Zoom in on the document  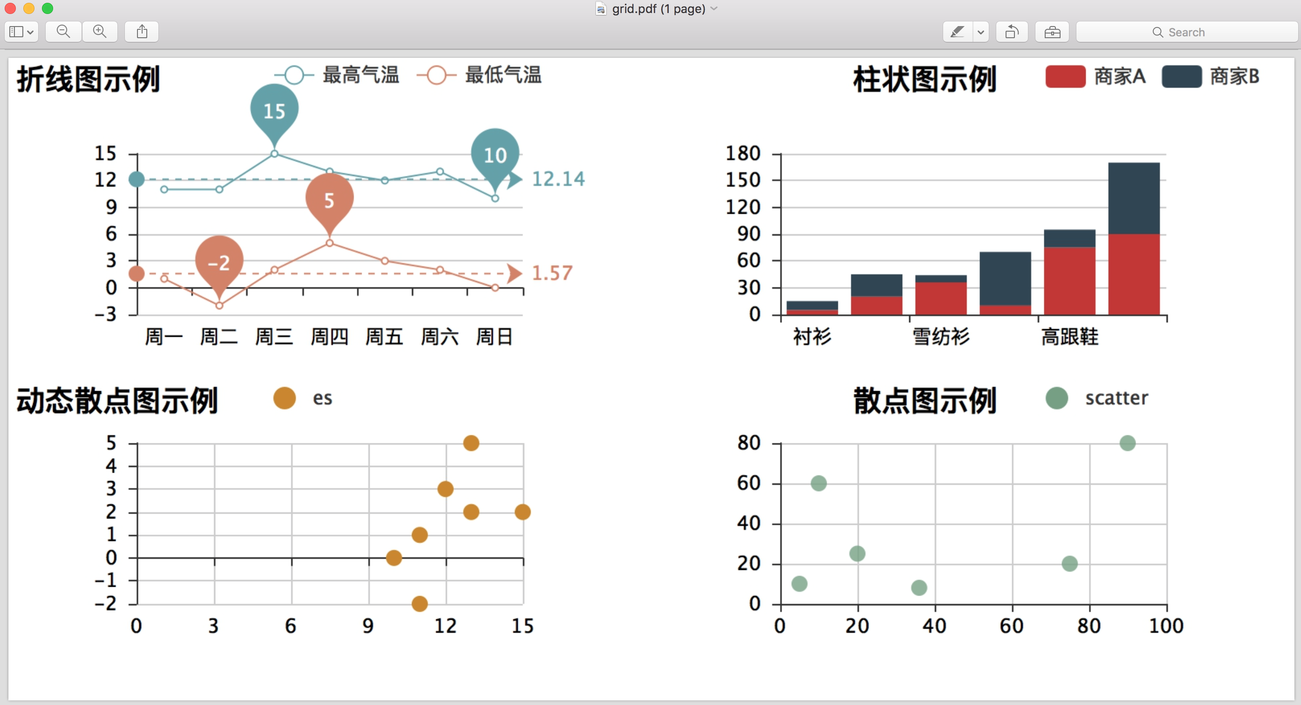(100, 31)
